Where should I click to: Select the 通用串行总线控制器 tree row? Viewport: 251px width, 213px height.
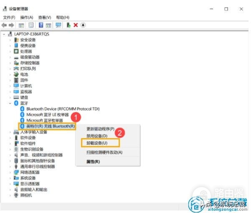38,167
